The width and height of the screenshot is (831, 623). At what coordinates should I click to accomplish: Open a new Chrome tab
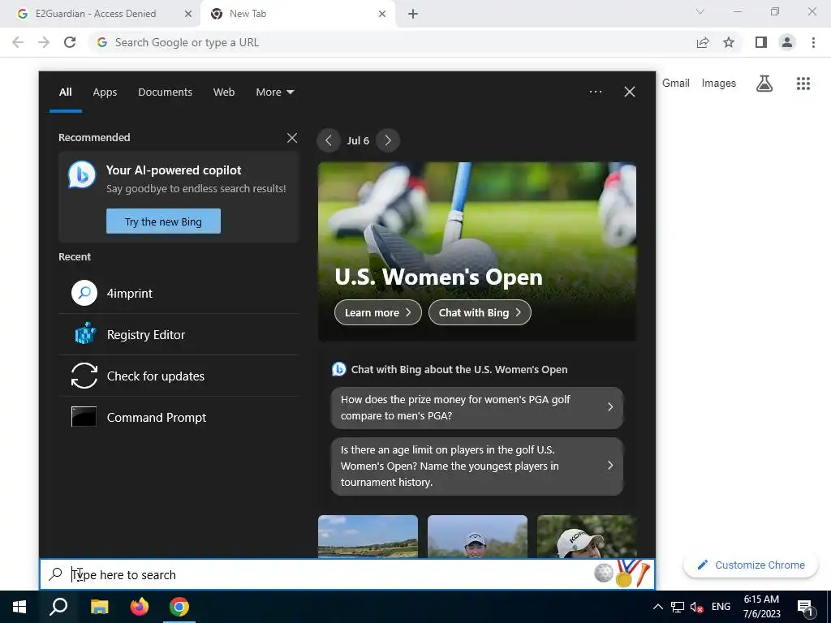point(413,15)
